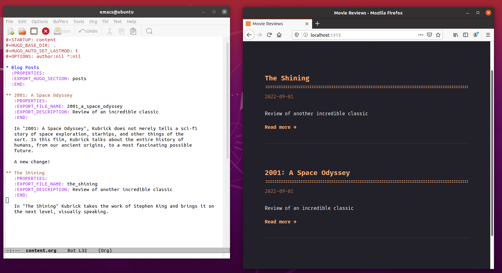Go to the Firefox home page icon
This screenshot has height=273, width=502.
pyautogui.click(x=279, y=35)
